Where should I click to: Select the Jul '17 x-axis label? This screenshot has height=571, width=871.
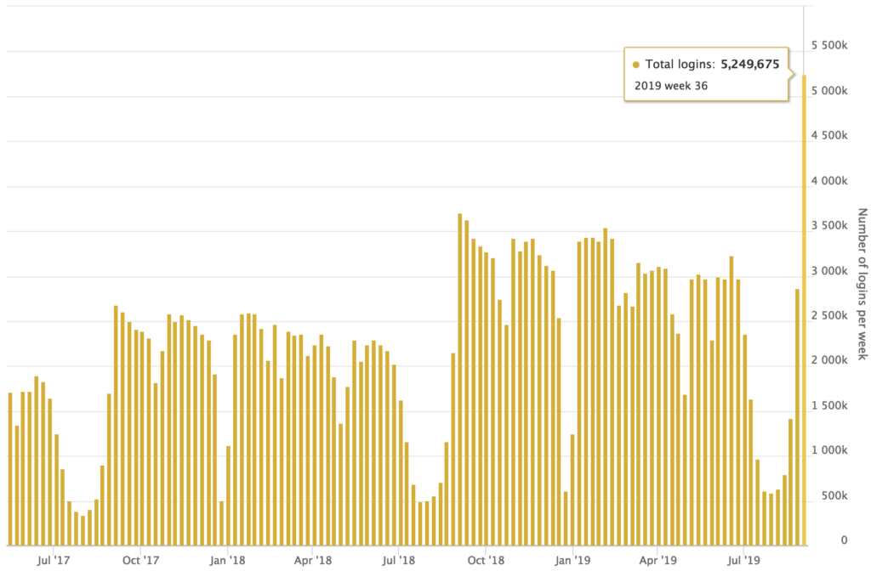54,559
